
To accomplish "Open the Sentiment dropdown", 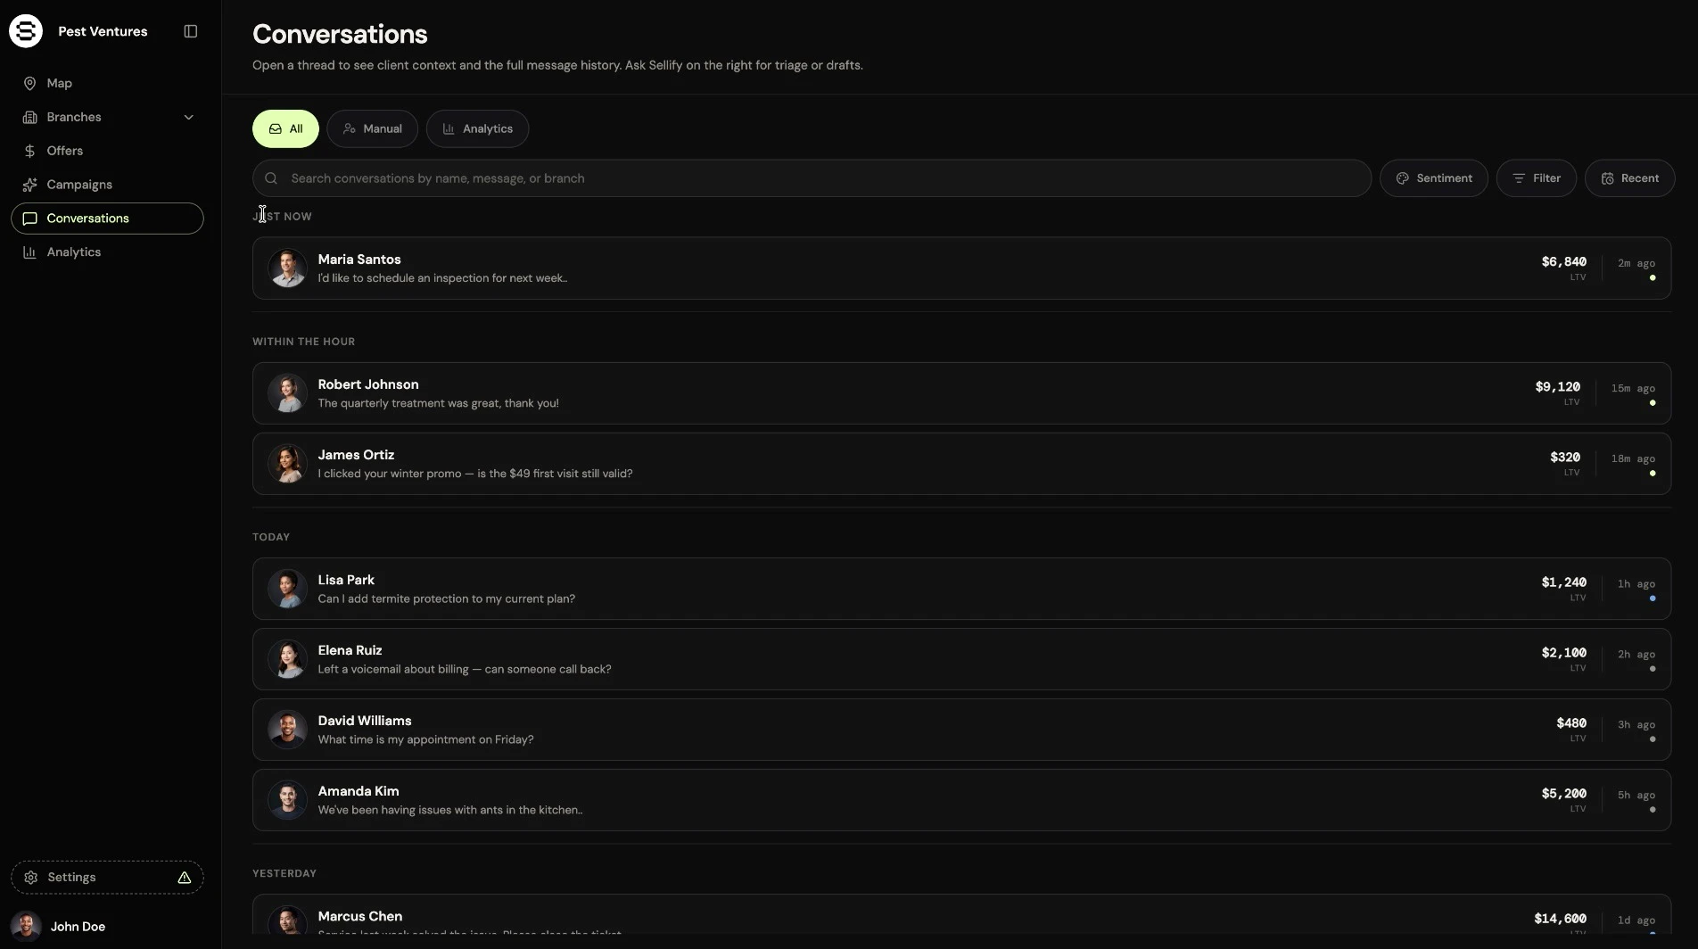I will tap(1433, 178).
